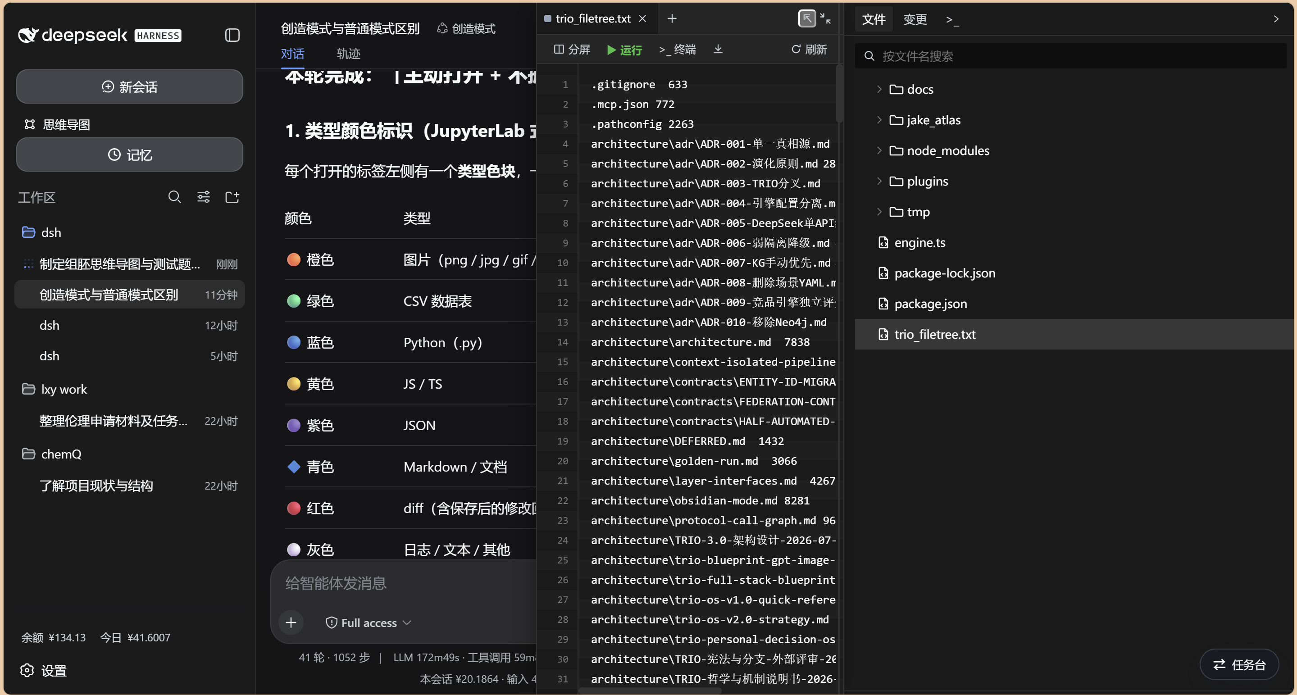Click line 14 architecture\architecture.md text

[x=681, y=342]
